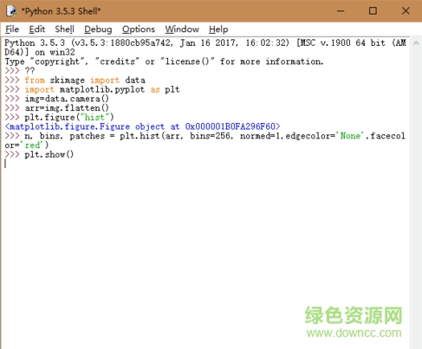Minimize the Python Shell window

pos(341,11)
